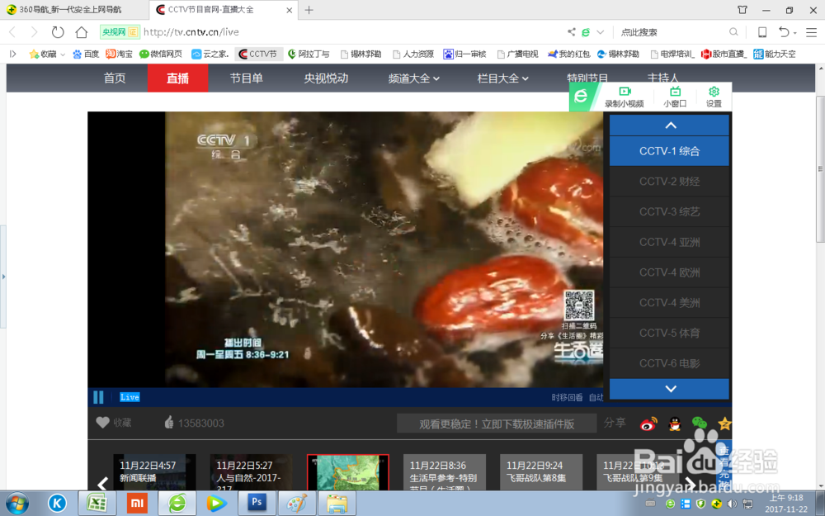Open the browser hamburger menu

point(811,32)
